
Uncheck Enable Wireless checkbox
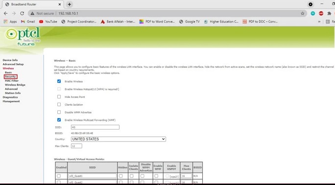pyautogui.click(x=59, y=81)
